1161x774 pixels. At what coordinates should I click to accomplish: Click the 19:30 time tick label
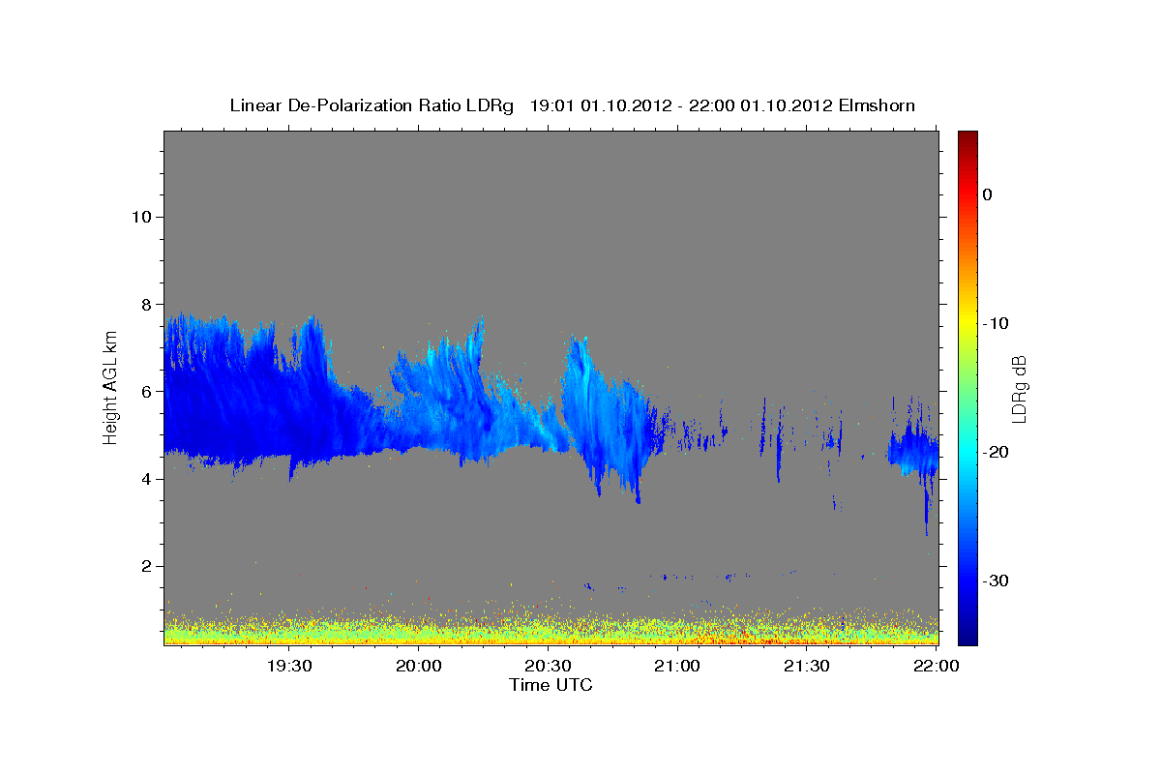point(289,666)
